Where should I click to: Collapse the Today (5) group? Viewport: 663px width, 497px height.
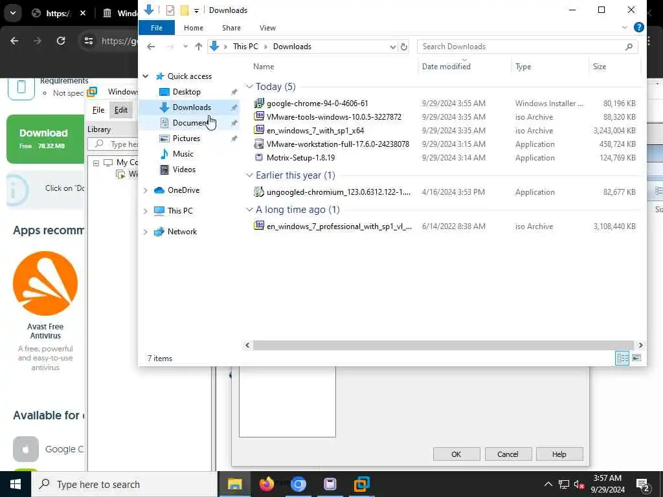pyautogui.click(x=249, y=87)
